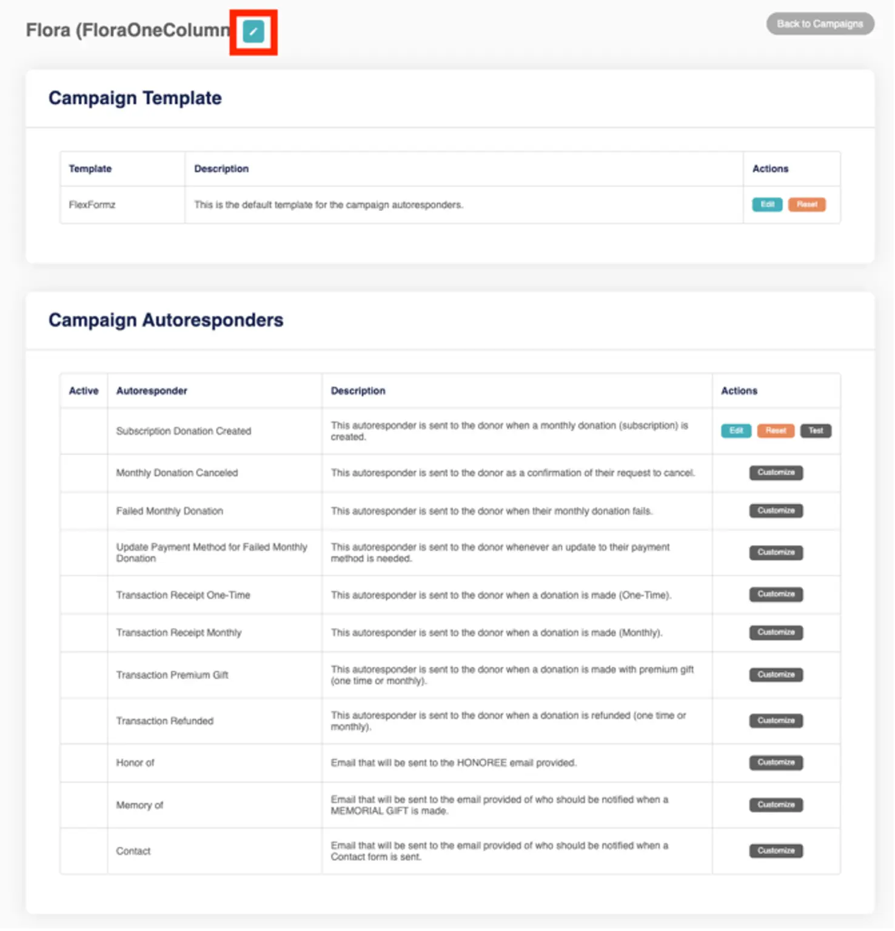Select the Campaign Template section heading
The height and width of the screenshot is (931, 895).
(x=135, y=98)
